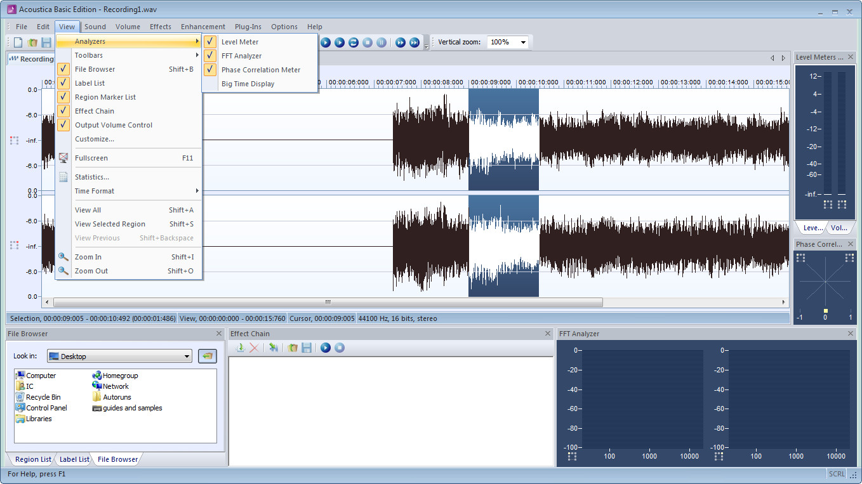Image resolution: width=862 pixels, height=484 pixels.
Task: Choose Zoom Out from the View menu
Action: tap(129, 271)
